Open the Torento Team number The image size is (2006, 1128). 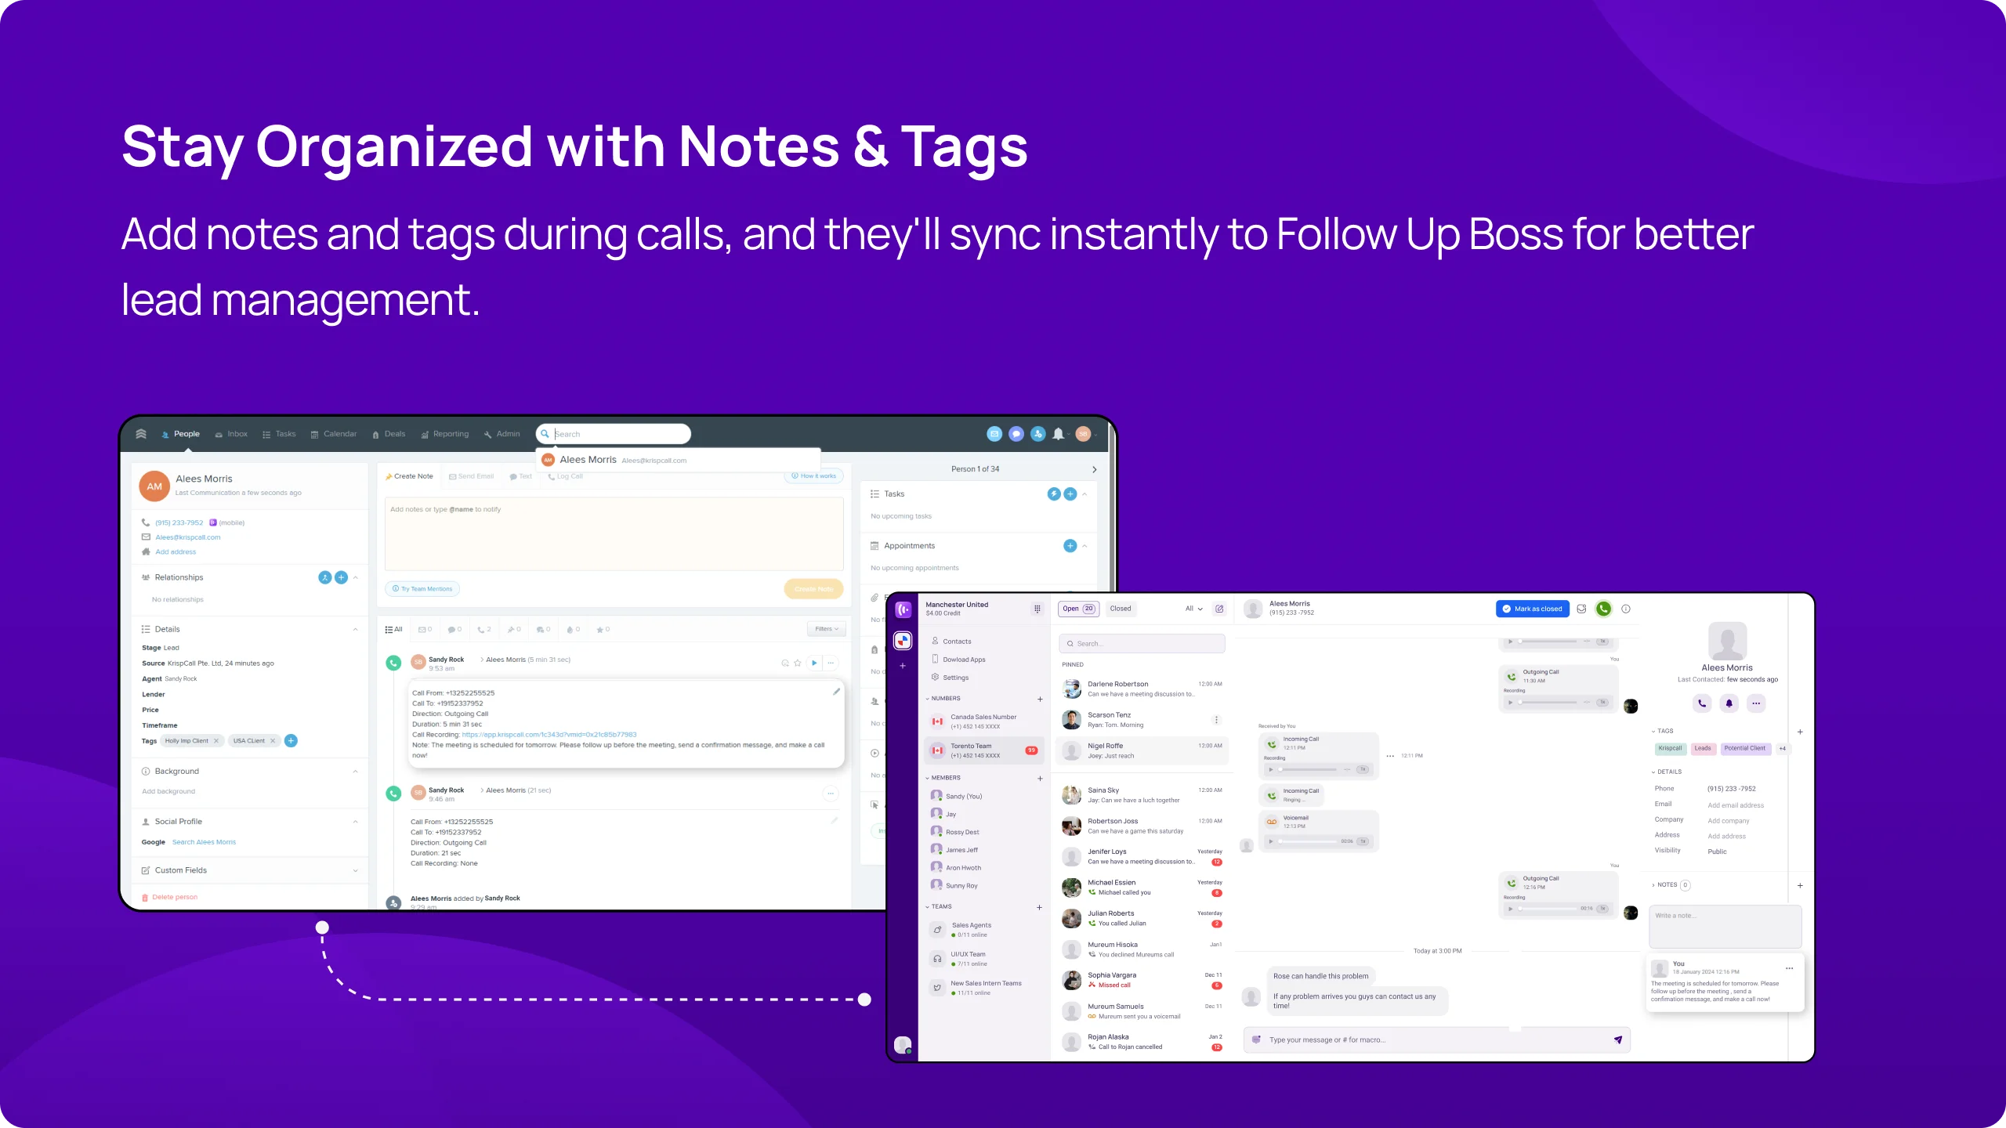[x=983, y=751]
